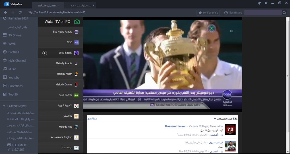Click the beIN Sports channel logo

(x=76, y=53)
